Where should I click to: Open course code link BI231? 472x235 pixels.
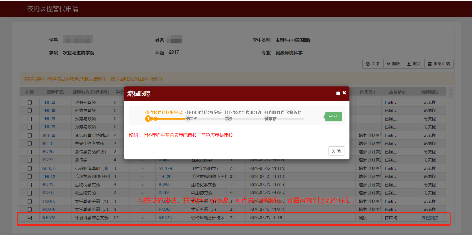tap(48, 160)
